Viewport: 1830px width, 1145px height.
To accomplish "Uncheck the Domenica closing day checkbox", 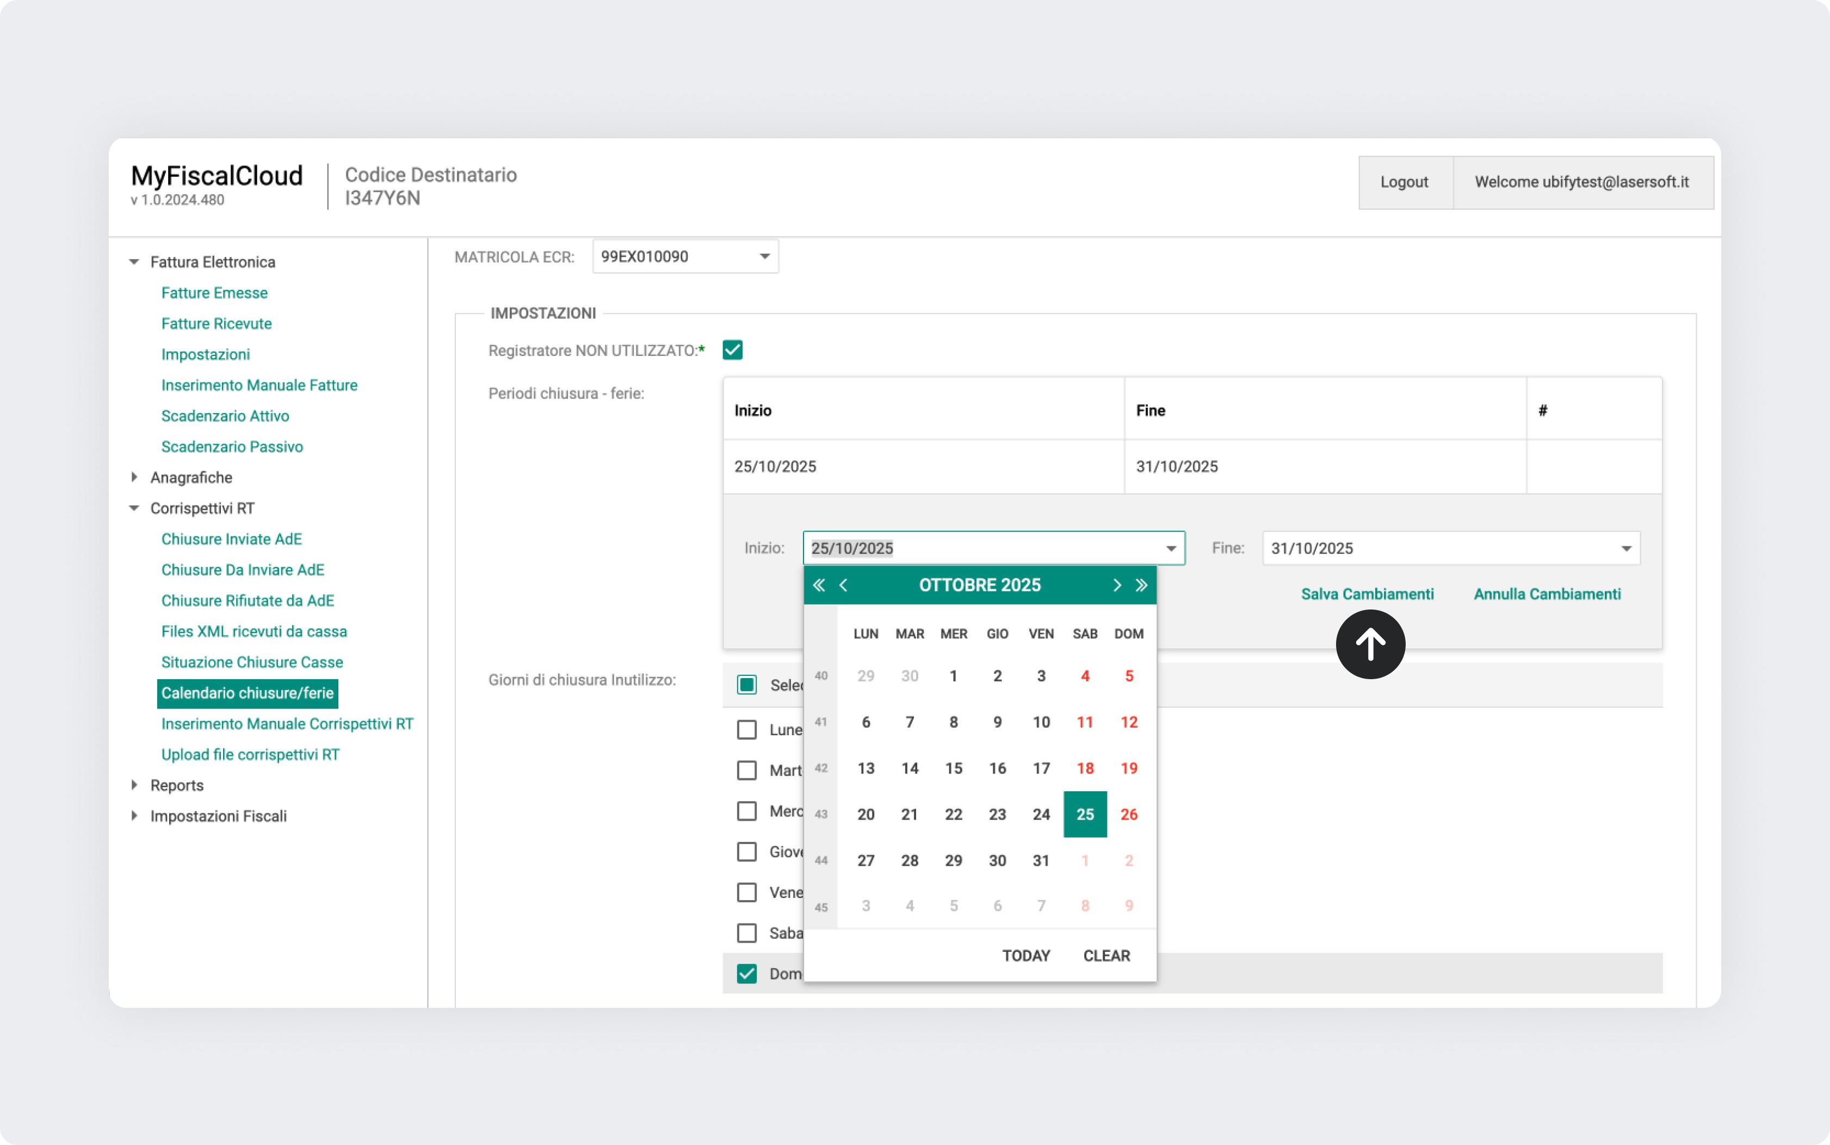I will pyautogui.click(x=746, y=973).
